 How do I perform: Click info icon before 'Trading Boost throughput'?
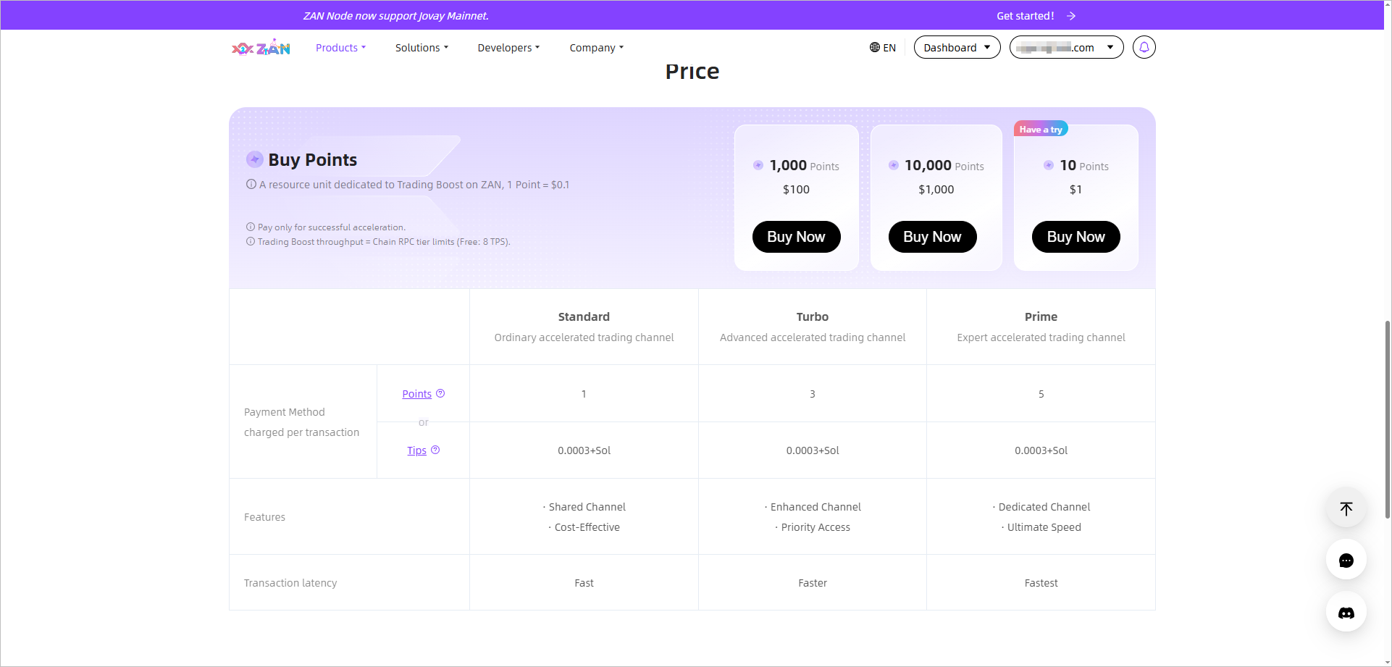[x=250, y=241]
